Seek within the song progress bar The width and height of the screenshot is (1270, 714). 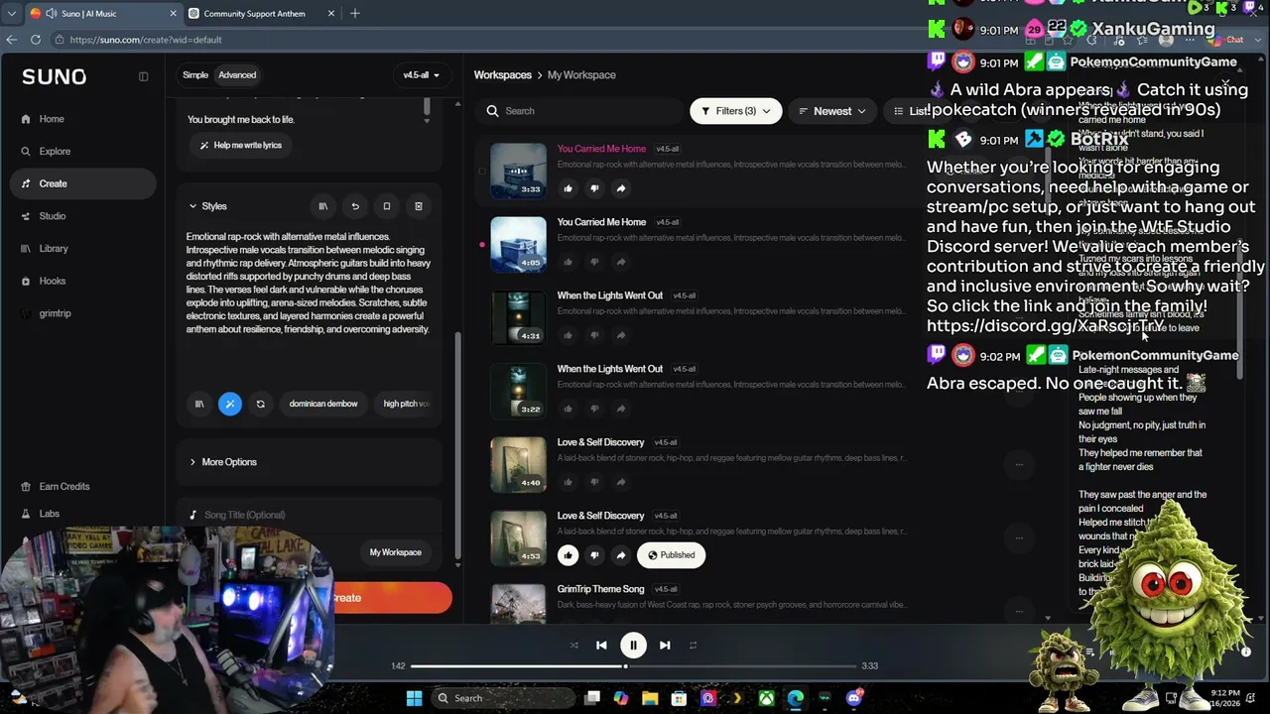633,666
